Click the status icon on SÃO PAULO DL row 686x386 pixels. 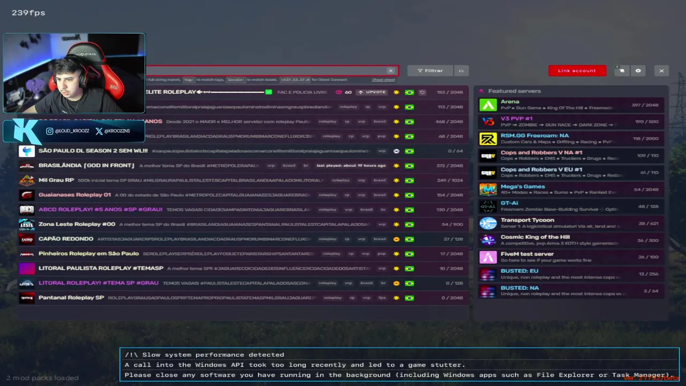(x=397, y=151)
